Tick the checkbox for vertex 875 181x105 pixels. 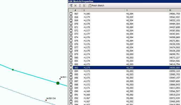pos(71,41)
